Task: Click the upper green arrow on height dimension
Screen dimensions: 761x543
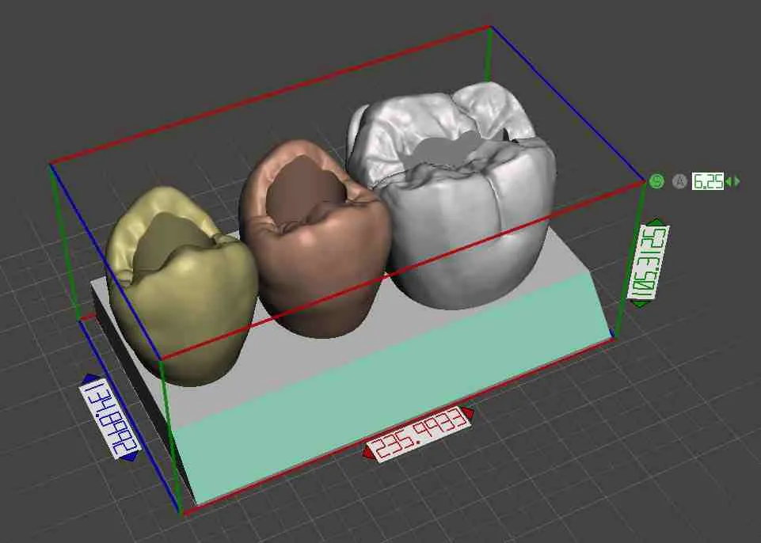Action: pyautogui.click(x=656, y=222)
